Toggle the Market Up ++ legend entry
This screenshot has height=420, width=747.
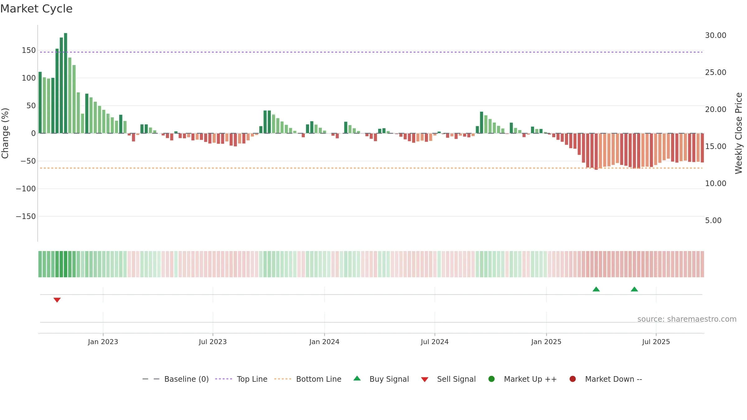[523, 379]
